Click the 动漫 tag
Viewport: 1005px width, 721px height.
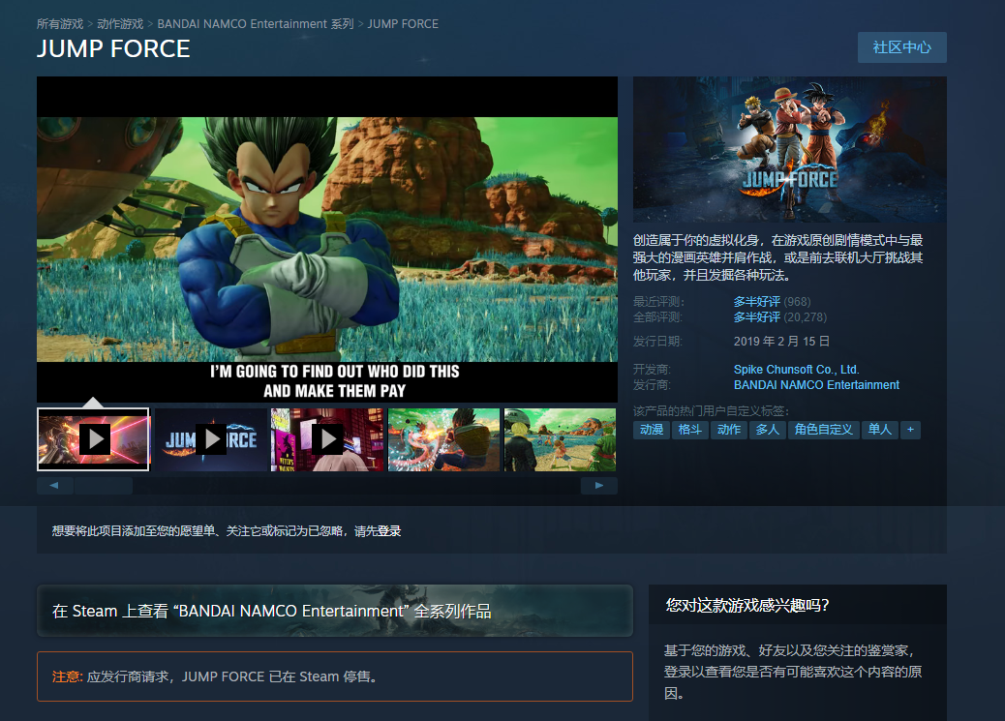[652, 430]
